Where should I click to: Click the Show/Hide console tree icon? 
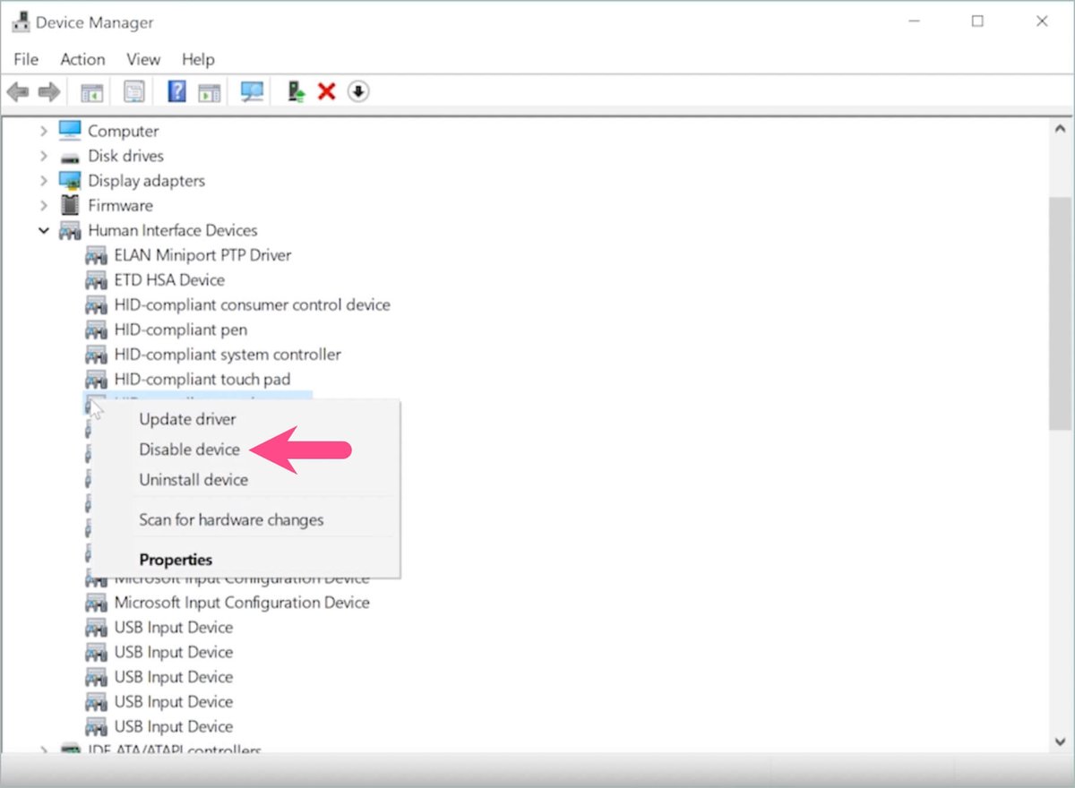tap(90, 90)
